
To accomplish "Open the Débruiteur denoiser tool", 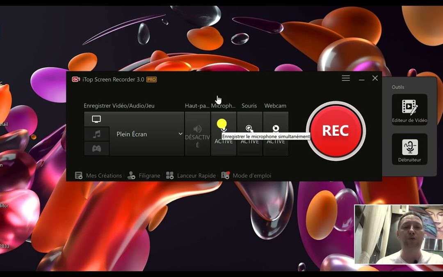I will (x=409, y=149).
